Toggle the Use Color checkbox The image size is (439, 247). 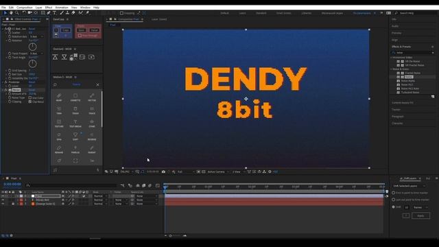coord(30,98)
